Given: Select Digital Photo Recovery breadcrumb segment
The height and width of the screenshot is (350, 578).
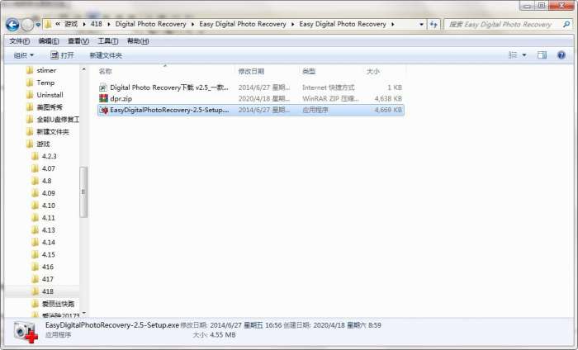Looking at the screenshot, I should (x=150, y=24).
